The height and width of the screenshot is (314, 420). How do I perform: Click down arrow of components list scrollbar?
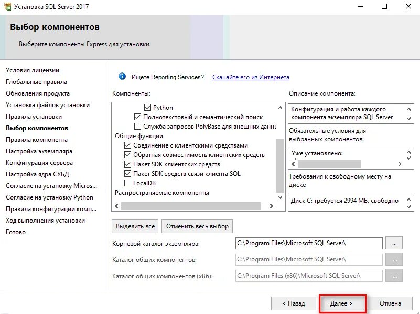(280, 197)
